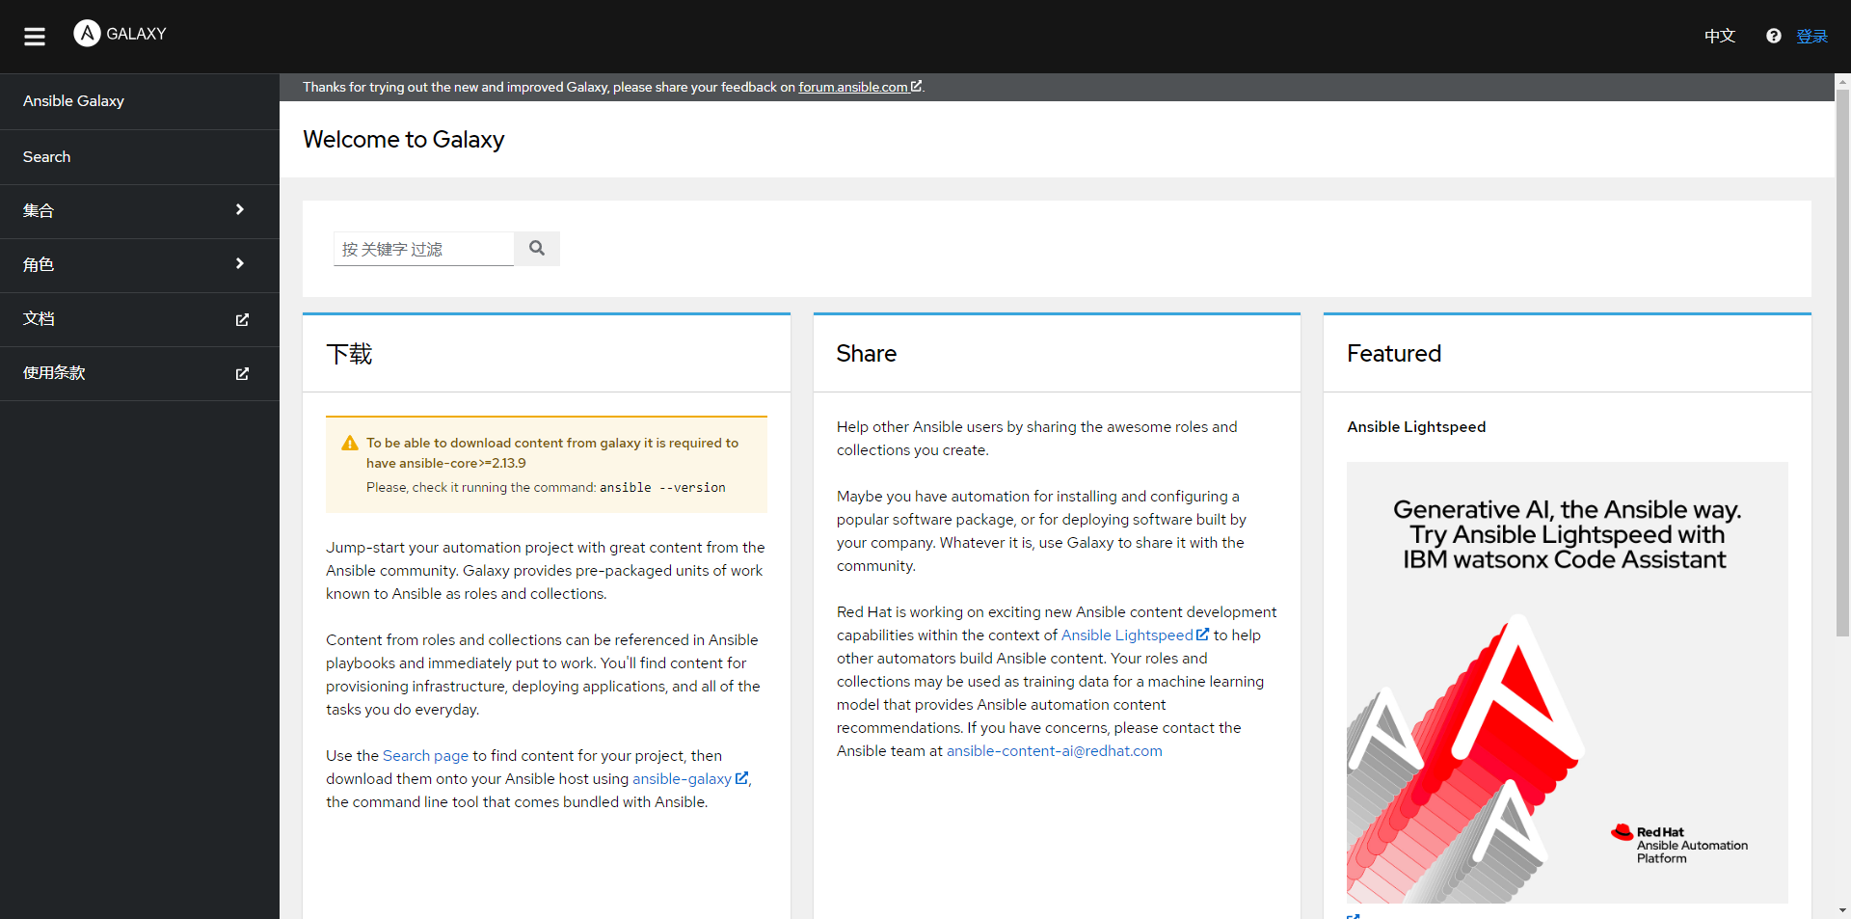1851x919 pixels.
Task: Open the Search page link
Action: pyautogui.click(x=425, y=755)
